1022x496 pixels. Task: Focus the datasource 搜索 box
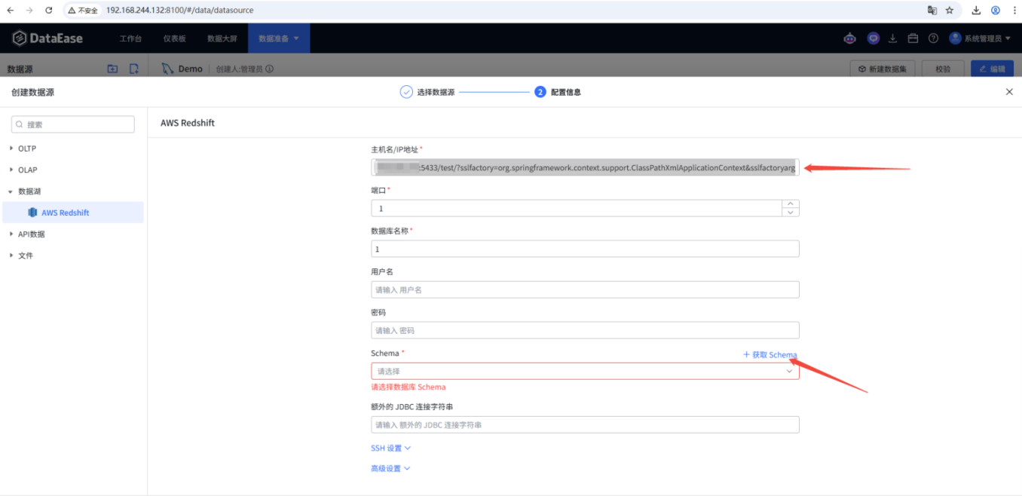(73, 124)
